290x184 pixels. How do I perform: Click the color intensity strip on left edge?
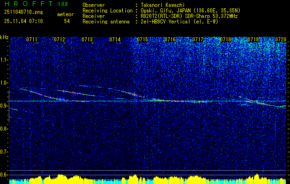(x=9, y=106)
